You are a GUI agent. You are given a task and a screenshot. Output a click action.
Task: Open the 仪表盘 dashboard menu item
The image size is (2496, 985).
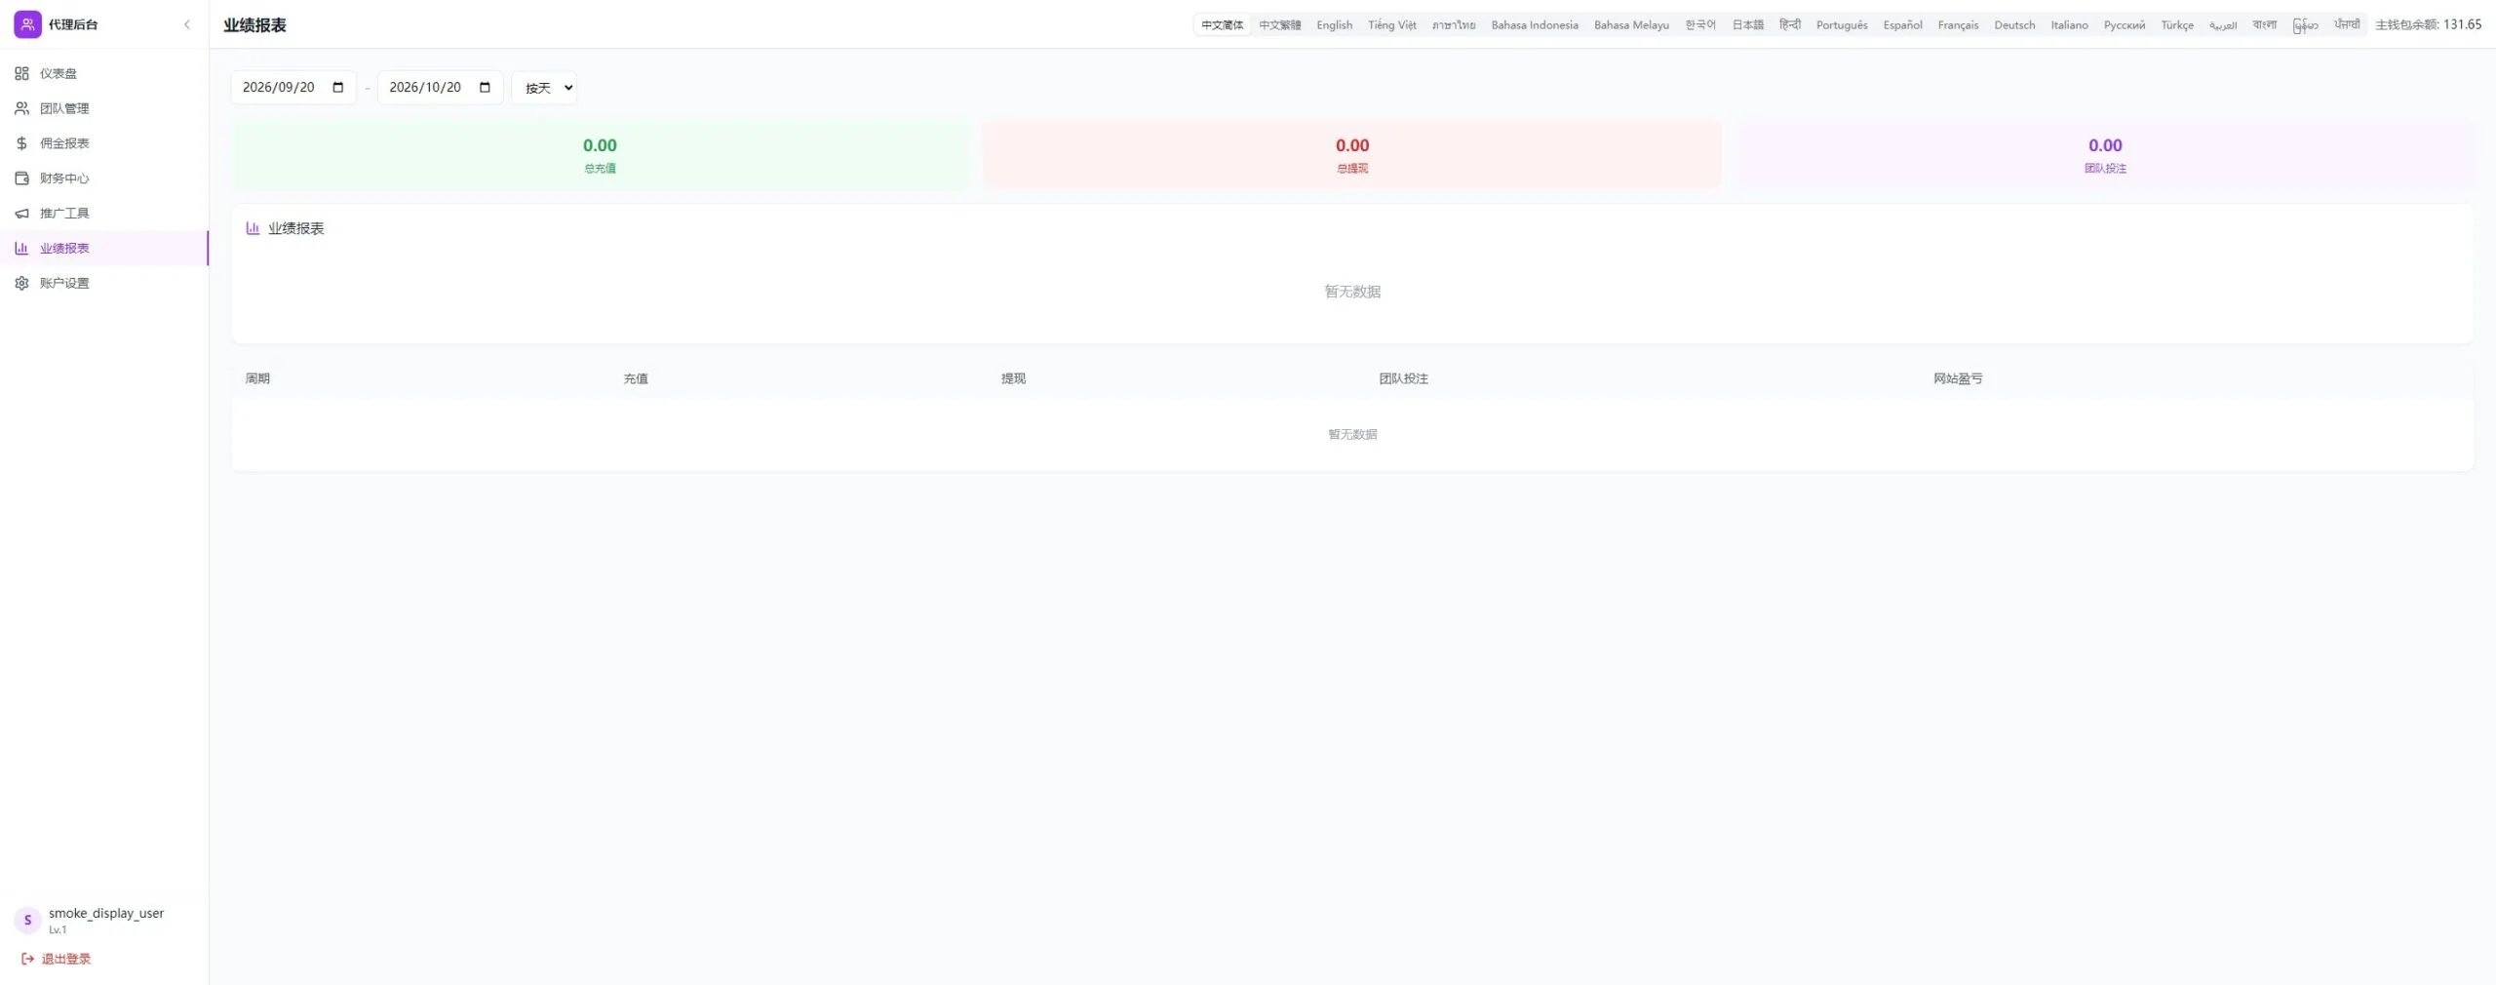pyautogui.click(x=104, y=73)
